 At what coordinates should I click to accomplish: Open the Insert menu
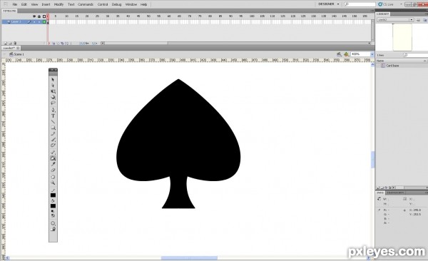tap(46, 4)
